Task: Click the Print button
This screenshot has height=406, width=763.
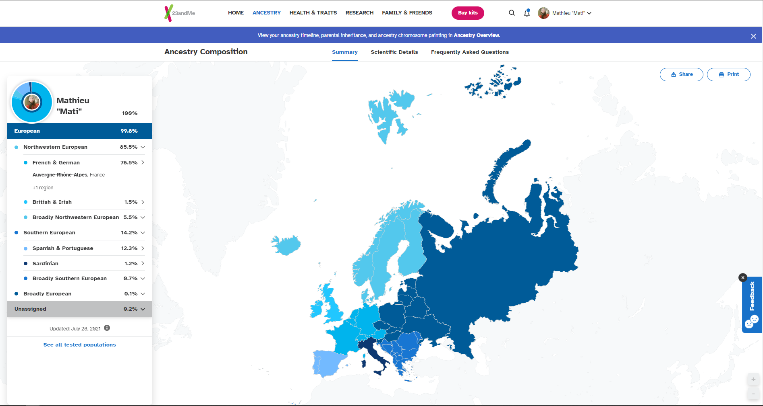Action: pos(729,74)
